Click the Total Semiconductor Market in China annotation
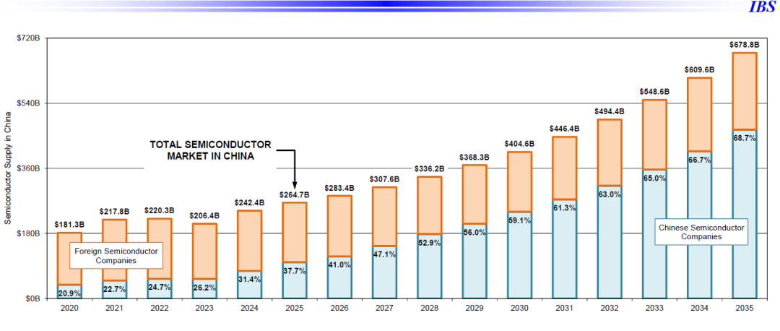 point(209,150)
